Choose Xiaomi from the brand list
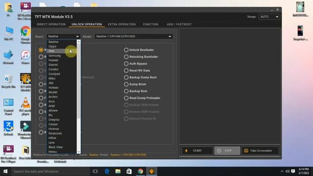313x176 pixels. click(x=62, y=65)
